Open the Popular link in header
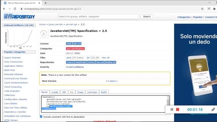Screen dimensions: 217x122 click(198, 17)
